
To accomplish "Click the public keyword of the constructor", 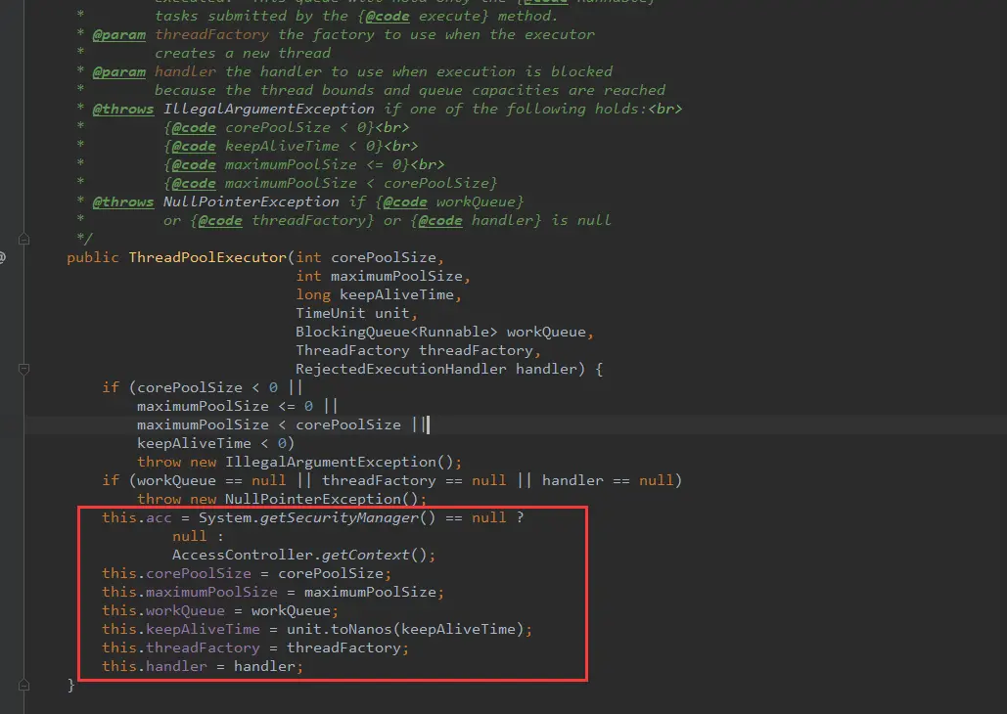I will coord(93,257).
